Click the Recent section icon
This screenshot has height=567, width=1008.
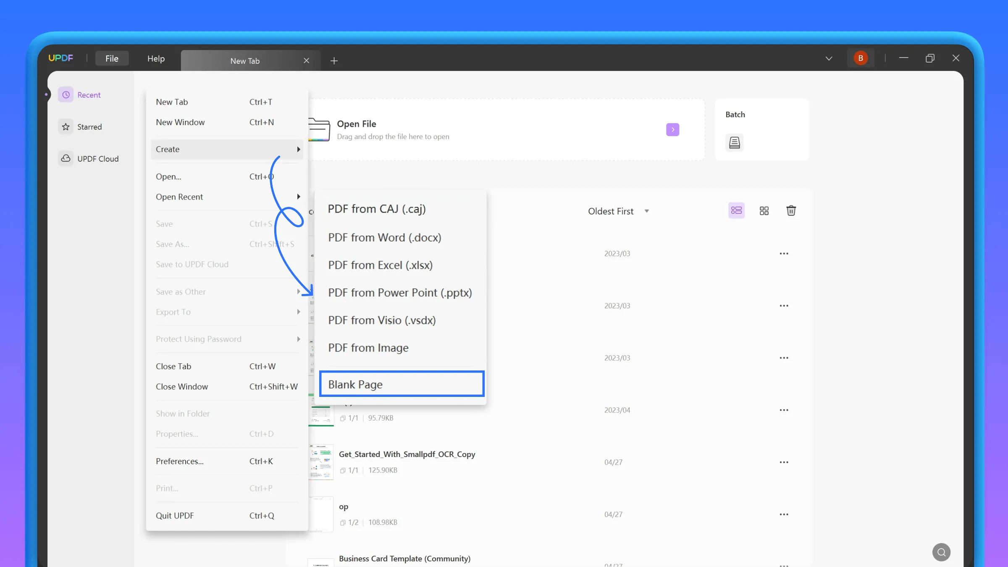pos(66,94)
